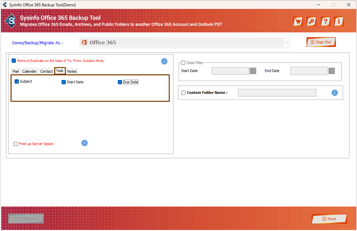Screen dimensions: 357x231
Task: Click the Start Date input field
Action: pyautogui.click(x=230, y=71)
